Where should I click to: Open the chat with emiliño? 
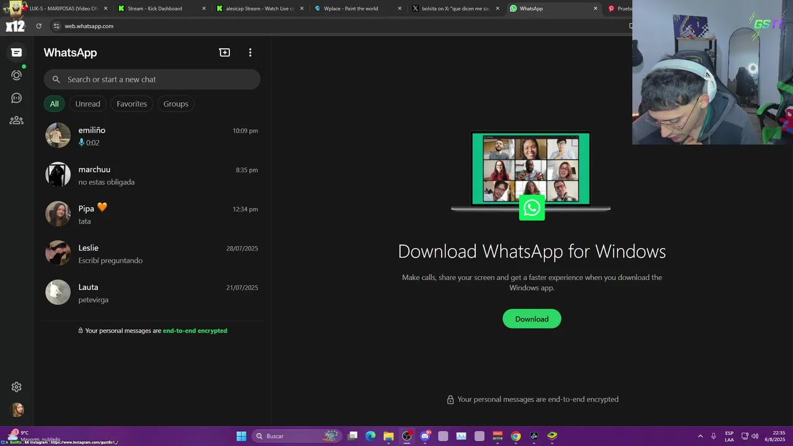coord(152,136)
